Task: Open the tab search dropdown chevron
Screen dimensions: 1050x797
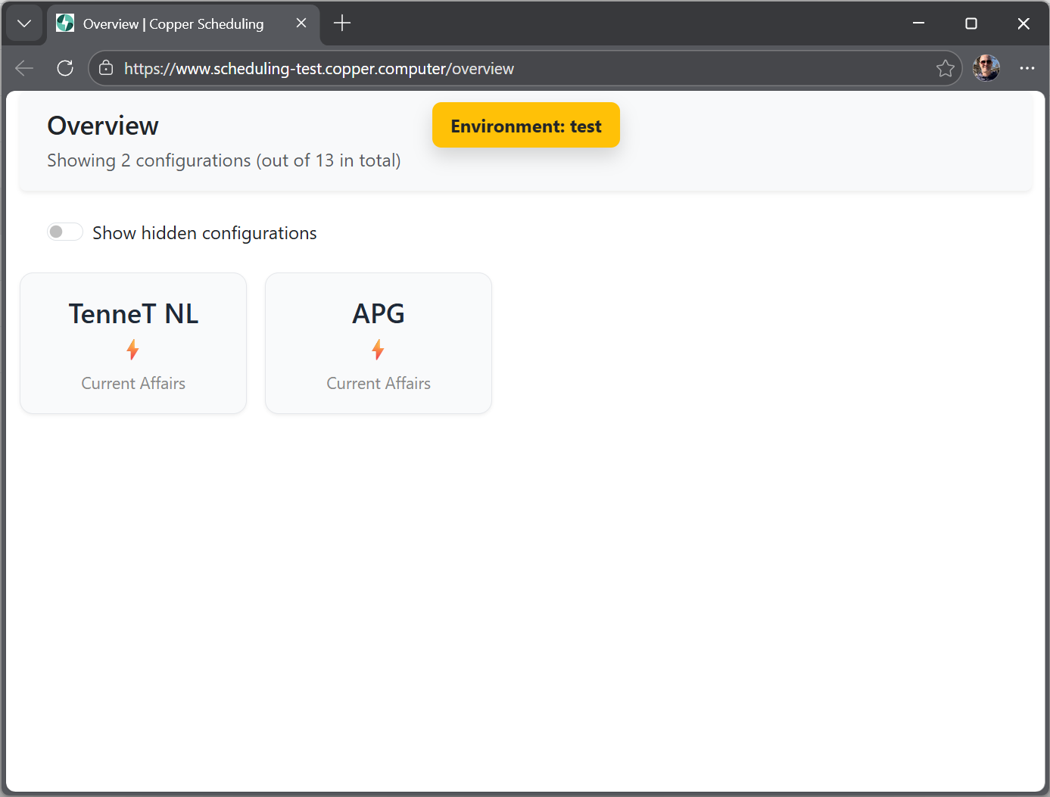Action: tap(24, 23)
